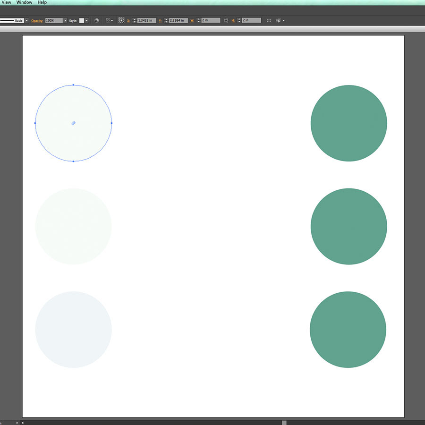
Task: Click the Y value stepper
Action: [x=166, y=21]
